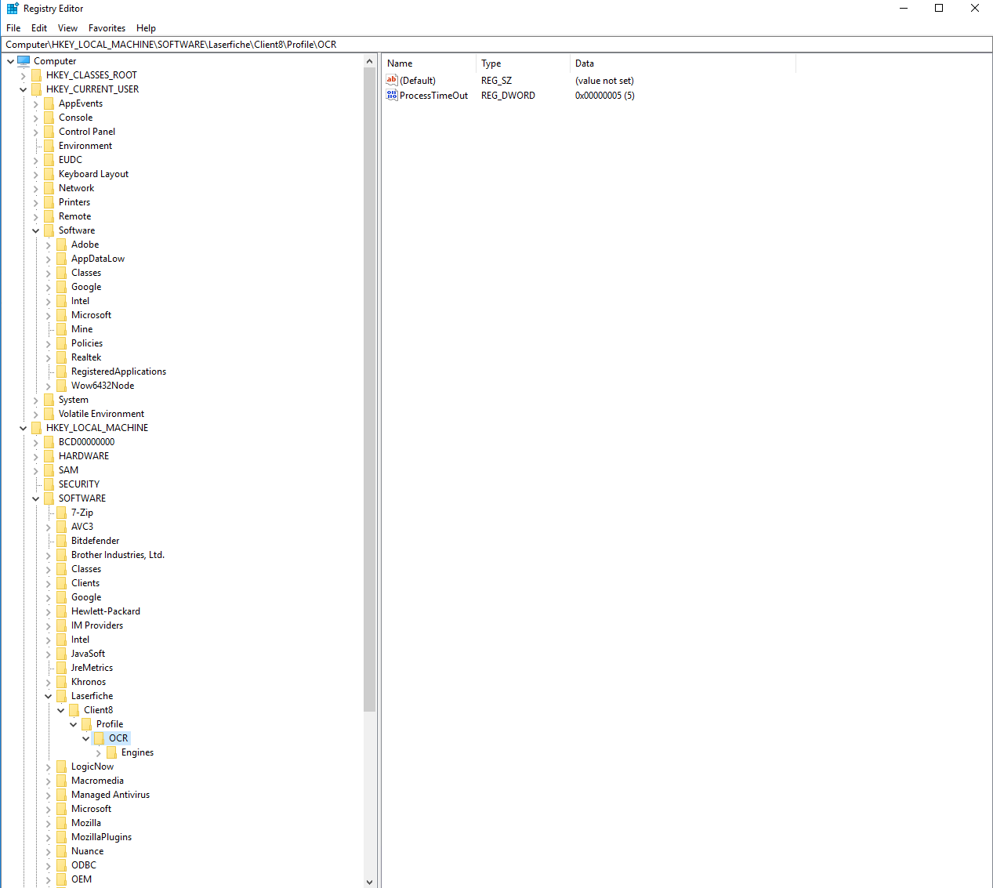Collapse the Laserfiche key
The image size is (993, 888).
coord(48,696)
